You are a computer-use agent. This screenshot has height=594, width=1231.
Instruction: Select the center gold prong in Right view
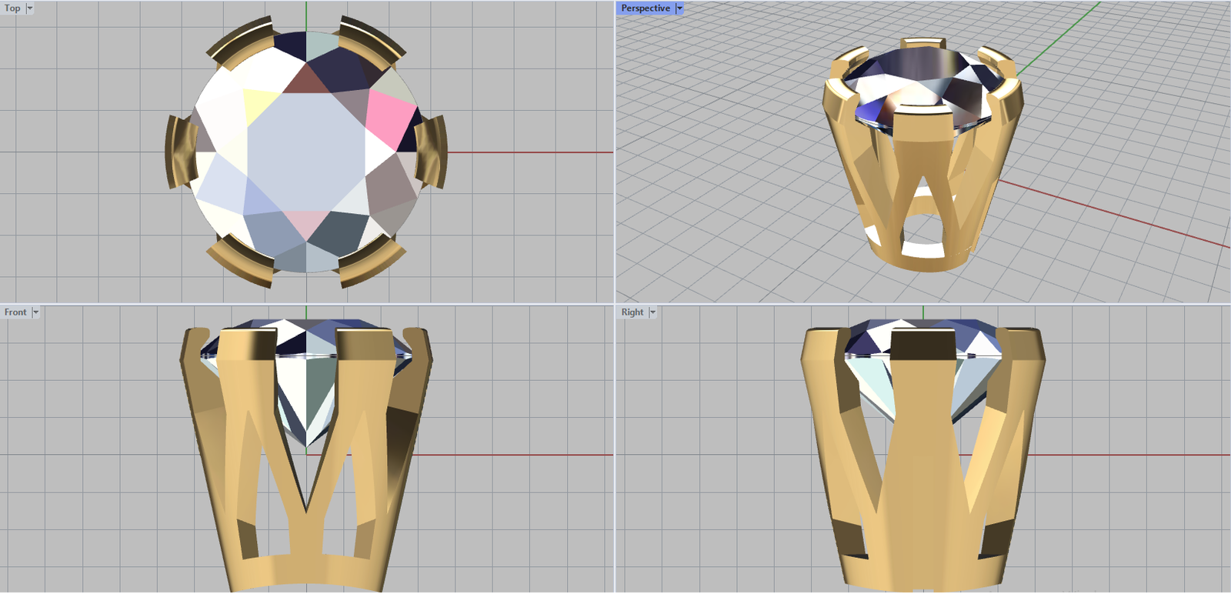coord(923,462)
